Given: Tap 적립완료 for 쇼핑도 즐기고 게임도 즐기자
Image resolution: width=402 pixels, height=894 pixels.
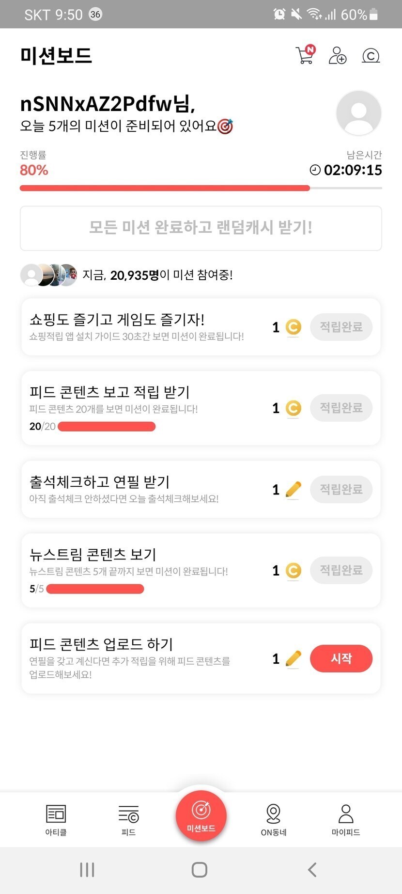Looking at the screenshot, I should coord(341,327).
